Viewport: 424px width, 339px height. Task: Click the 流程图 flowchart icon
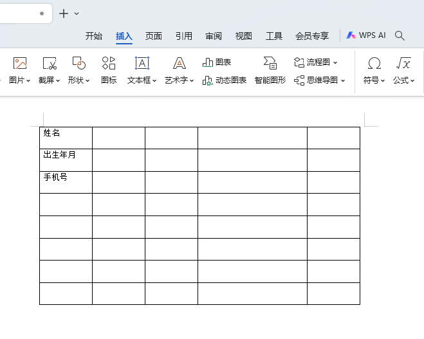pyautogui.click(x=299, y=62)
